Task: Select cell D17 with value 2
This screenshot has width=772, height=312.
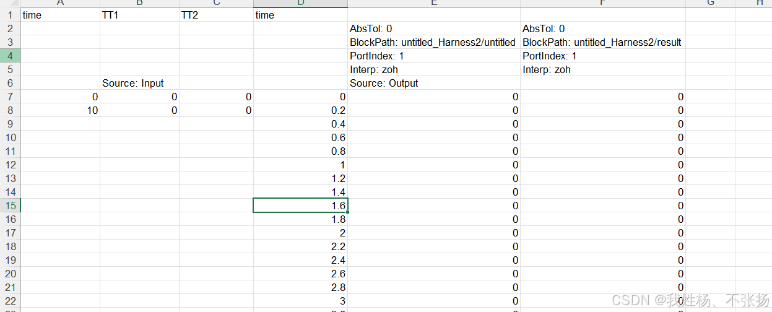Action: tap(300, 233)
